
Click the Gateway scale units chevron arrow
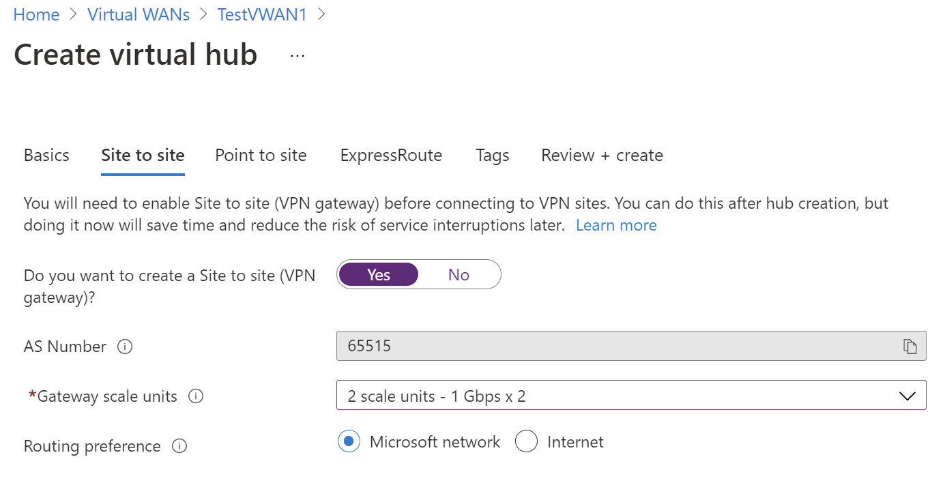point(907,396)
